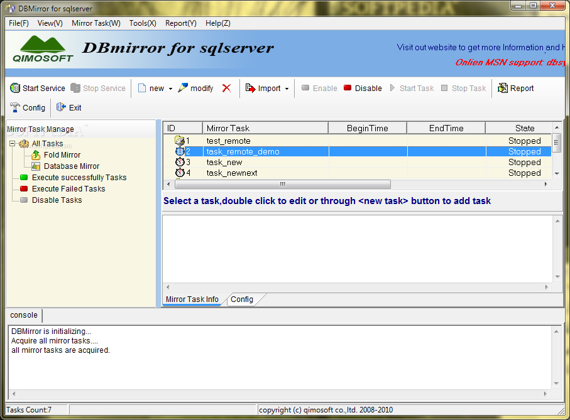This screenshot has height=420, width=570.
Task: Click task list scroll right arrow
Action: 546,184
